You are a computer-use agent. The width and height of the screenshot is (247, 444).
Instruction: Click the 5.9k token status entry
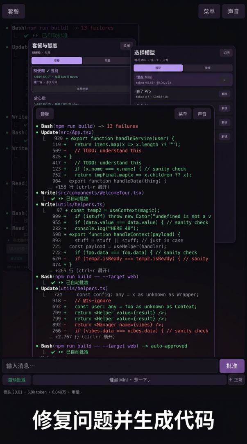(37, 392)
